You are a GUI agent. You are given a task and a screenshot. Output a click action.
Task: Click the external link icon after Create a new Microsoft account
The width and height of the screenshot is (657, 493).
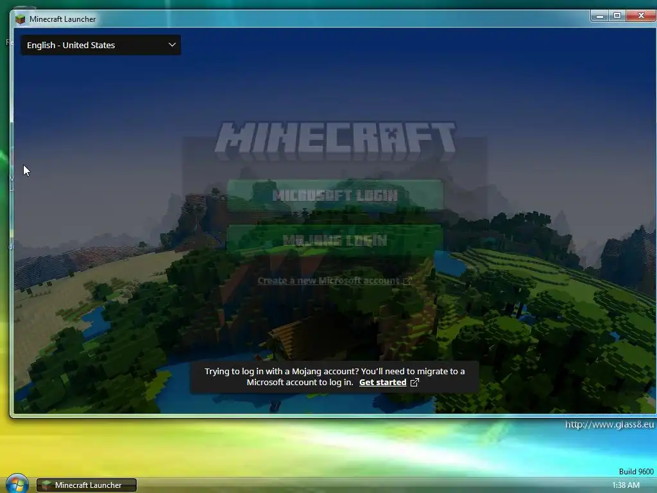407,281
